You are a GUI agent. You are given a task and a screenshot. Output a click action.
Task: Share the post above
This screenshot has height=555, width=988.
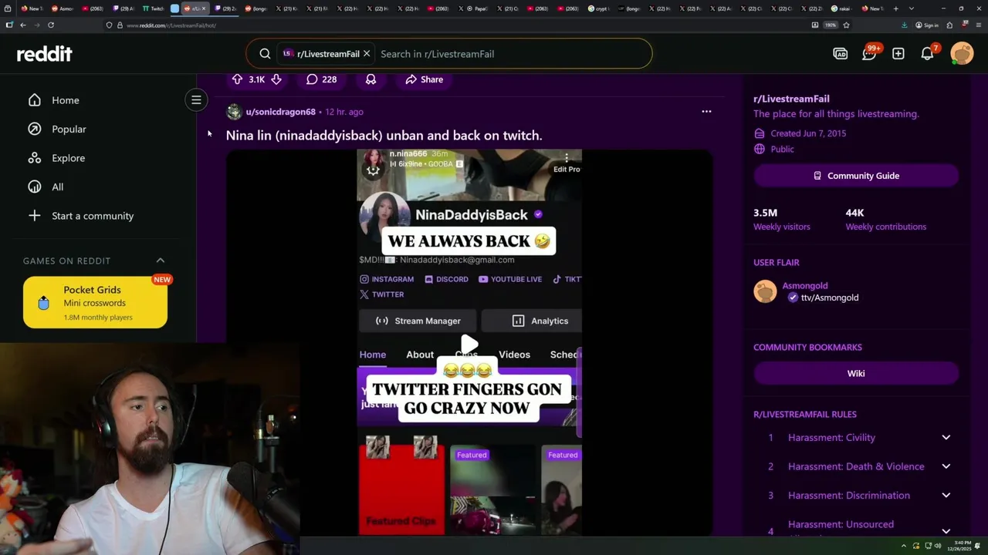click(x=424, y=79)
